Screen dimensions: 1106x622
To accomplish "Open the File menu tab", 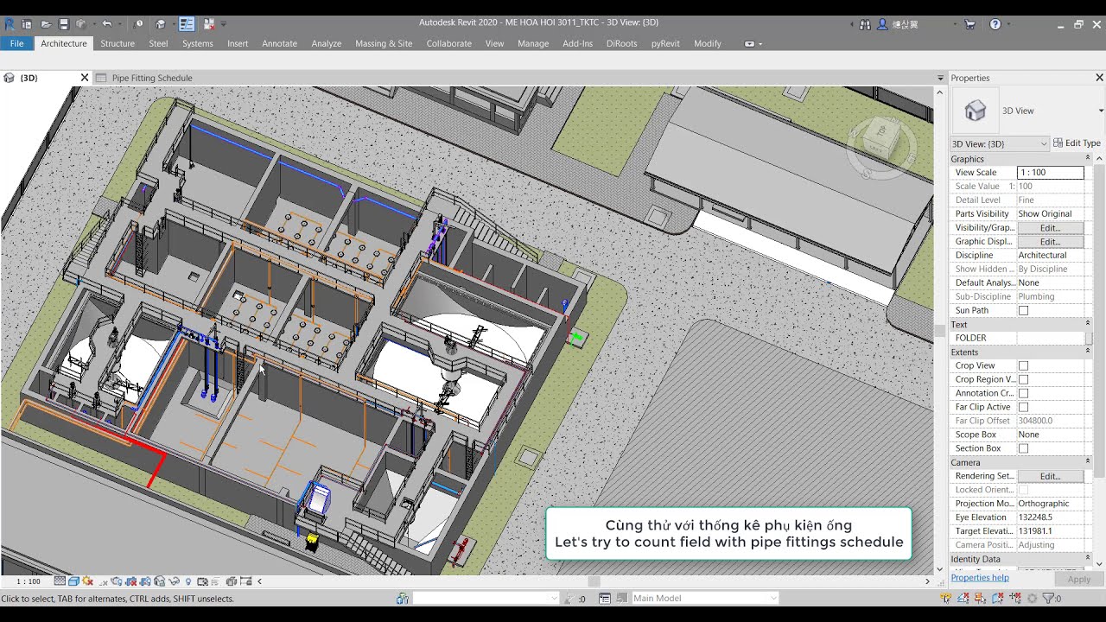I will pos(16,43).
